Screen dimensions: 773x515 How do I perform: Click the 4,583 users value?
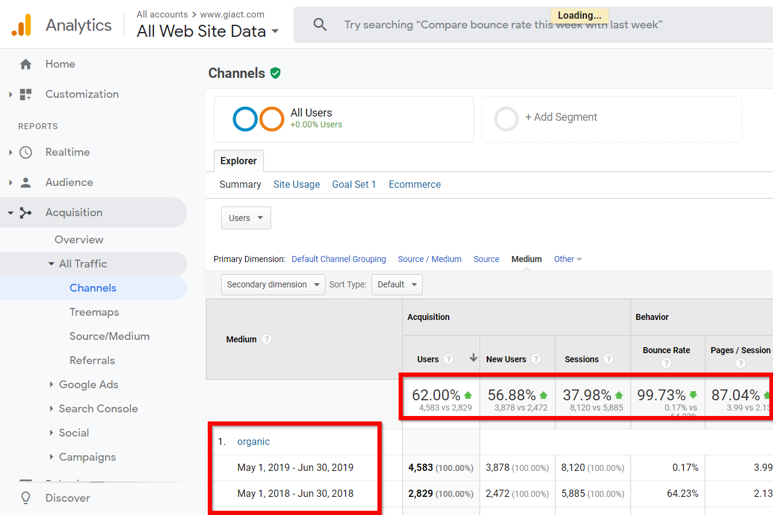421,468
